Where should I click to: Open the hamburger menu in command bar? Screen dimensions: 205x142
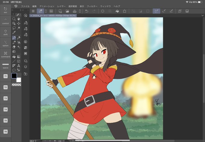click(33, 11)
